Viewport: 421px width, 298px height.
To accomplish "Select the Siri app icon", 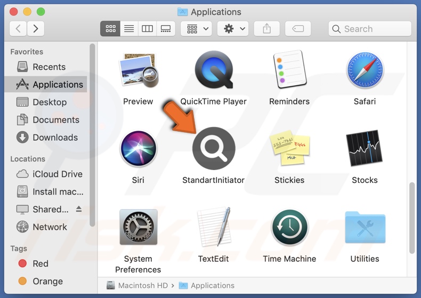I will (138, 148).
